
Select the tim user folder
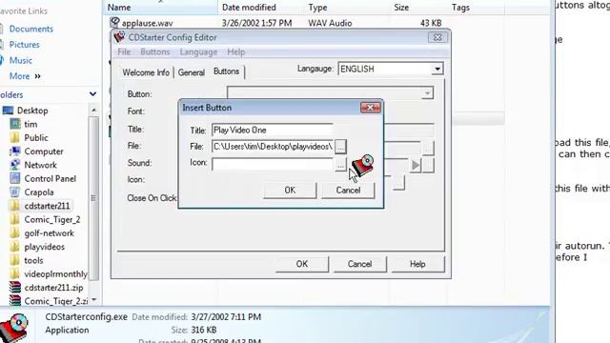click(x=30, y=125)
